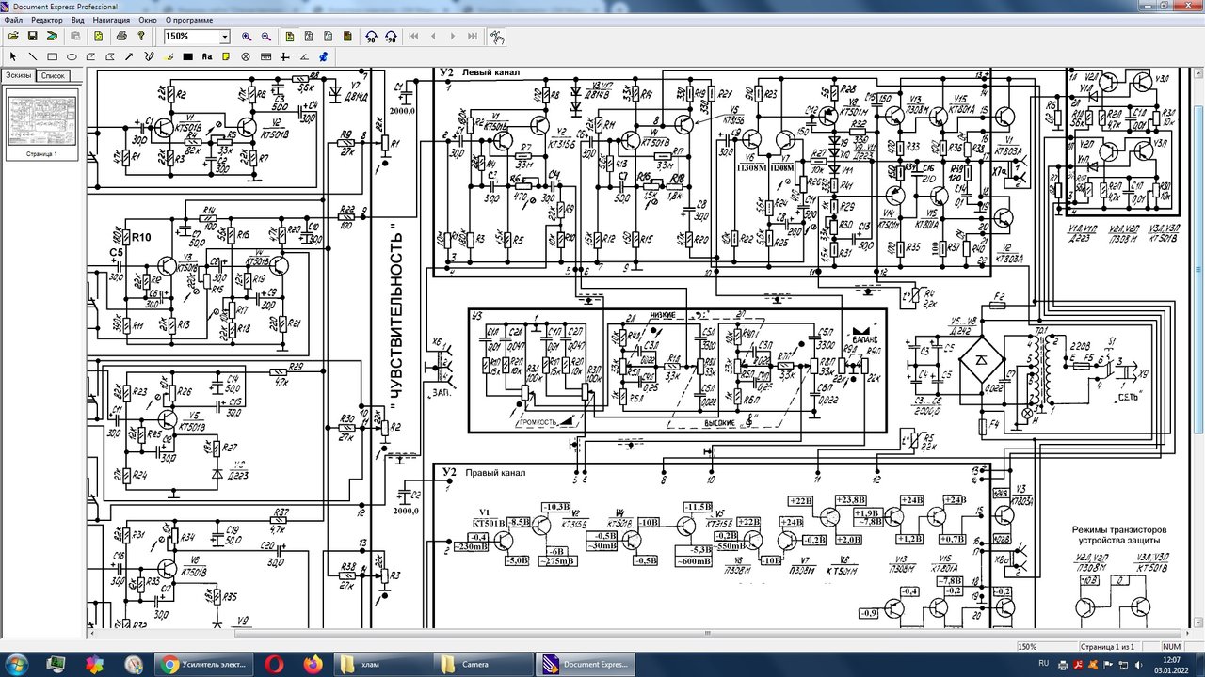Screen dimensions: 1205x677
Task: Open the Opera browser taskbar icon
Action: [x=275, y=664]
